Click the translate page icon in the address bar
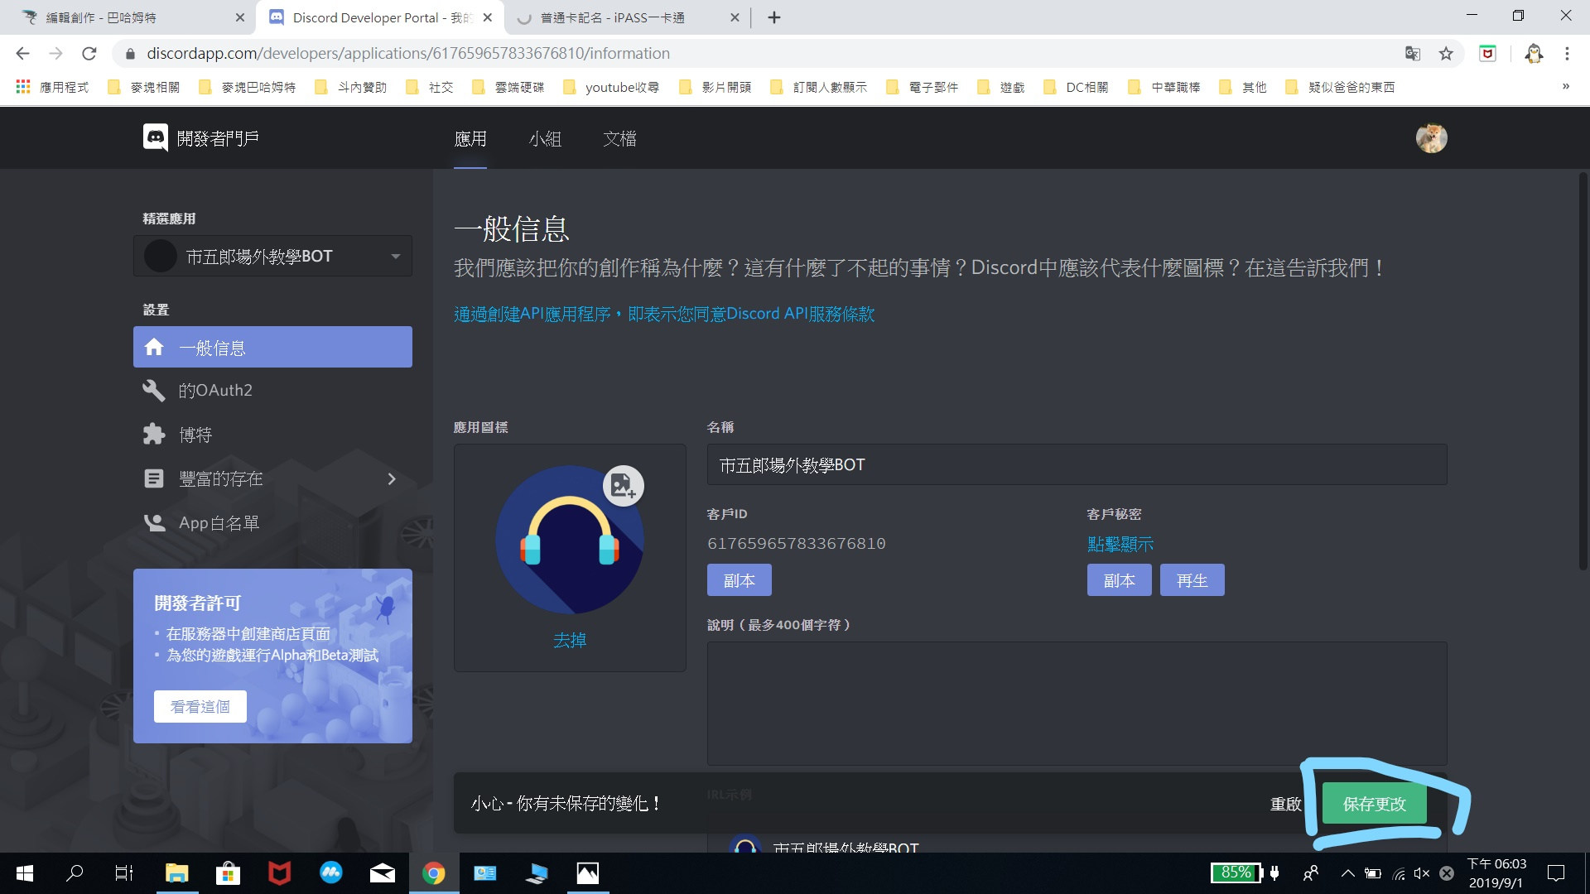The image size is (1590, 894). point(1413,54)
